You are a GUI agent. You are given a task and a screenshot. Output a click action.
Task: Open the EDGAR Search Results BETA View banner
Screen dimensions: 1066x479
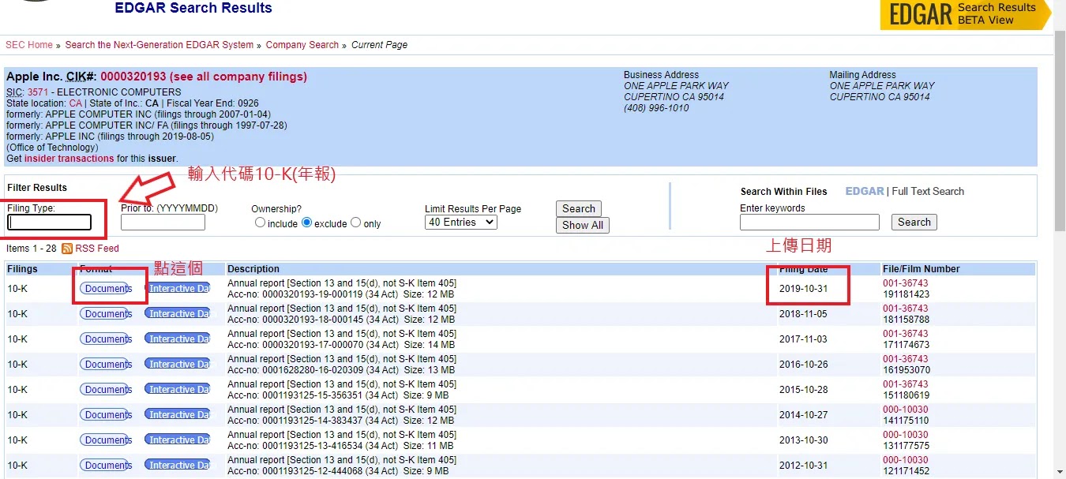coord(966,14)
